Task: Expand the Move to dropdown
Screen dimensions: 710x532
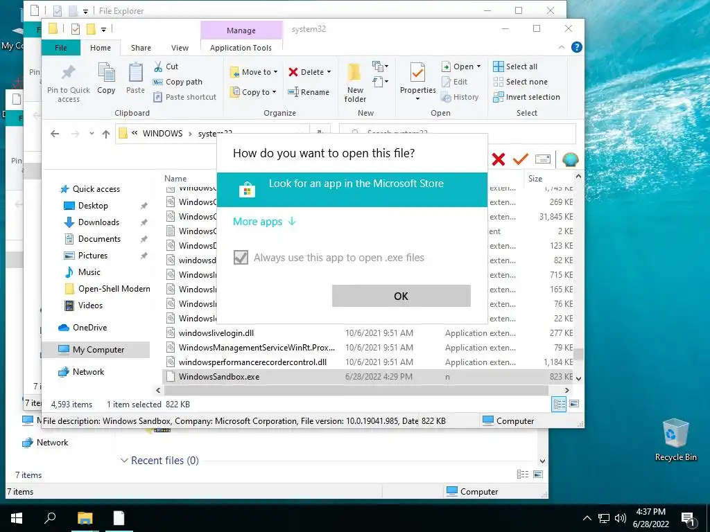Action: pyautogui.click(x=275, y=72)
